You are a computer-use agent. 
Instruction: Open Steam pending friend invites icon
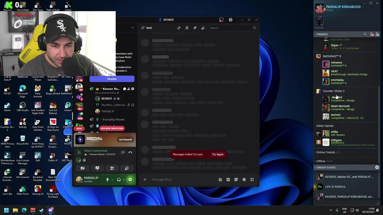(372, 34)
